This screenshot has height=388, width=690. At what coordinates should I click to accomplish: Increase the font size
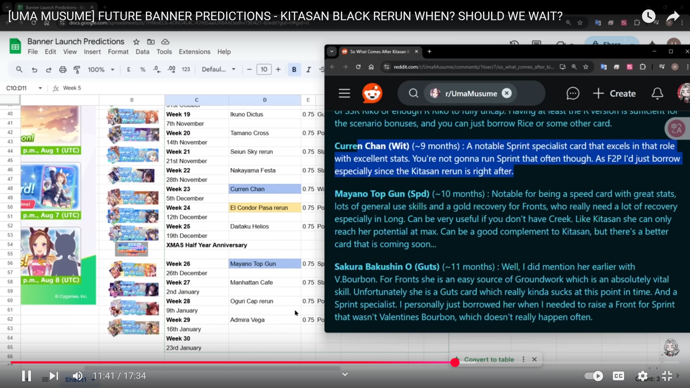278,70
